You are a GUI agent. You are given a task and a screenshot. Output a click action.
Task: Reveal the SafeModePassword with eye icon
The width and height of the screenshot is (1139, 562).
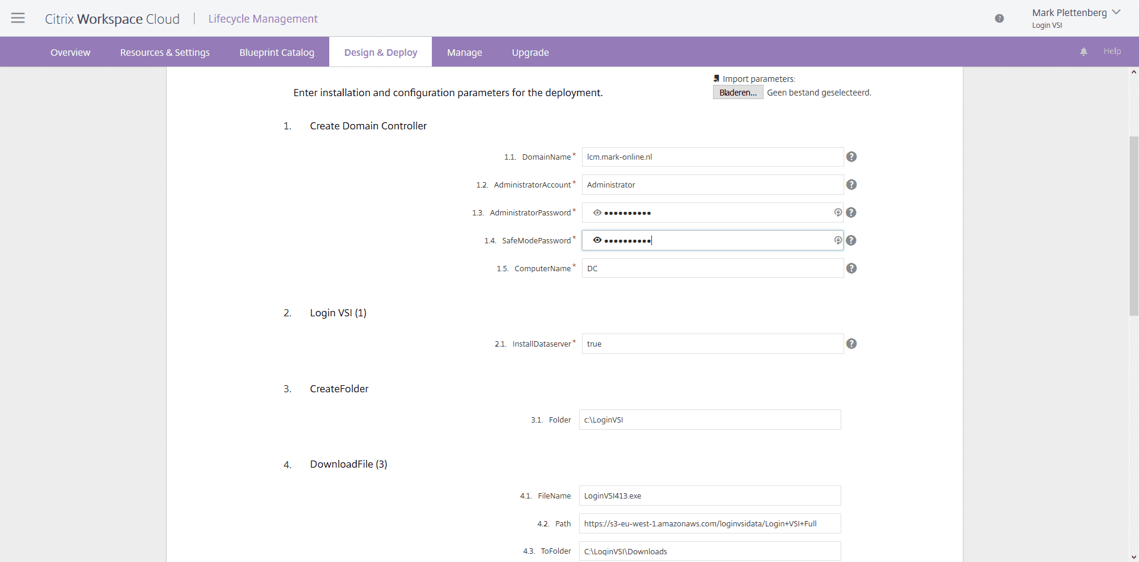[597, 240]
